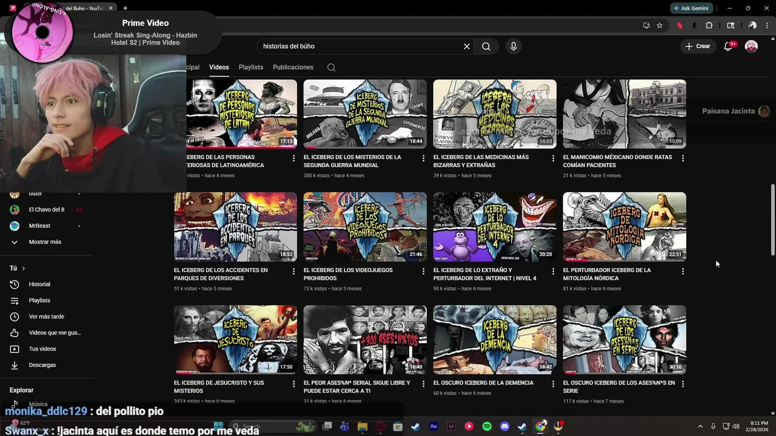The height and width of the screenshot is (436, 776).
Task: Click the Ask Gemini button
Action: pos(691,8)
